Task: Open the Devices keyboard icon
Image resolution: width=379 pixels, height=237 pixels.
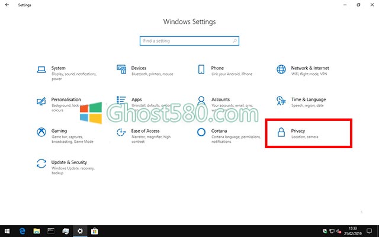Action: coord(121,69)
